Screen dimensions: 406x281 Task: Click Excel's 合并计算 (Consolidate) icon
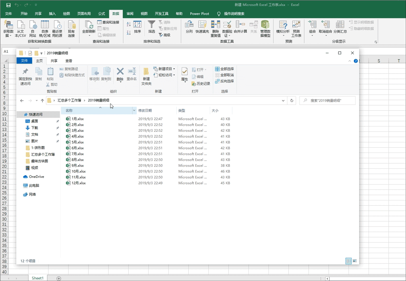[240, 25]
